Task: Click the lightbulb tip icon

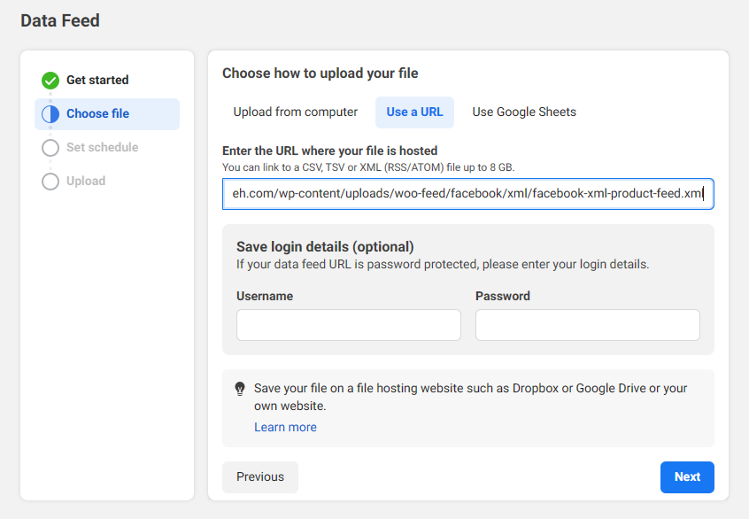Action: point(240,389)
